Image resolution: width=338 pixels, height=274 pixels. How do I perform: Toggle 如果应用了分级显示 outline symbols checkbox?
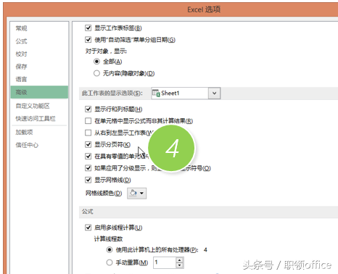pos(88,168)
